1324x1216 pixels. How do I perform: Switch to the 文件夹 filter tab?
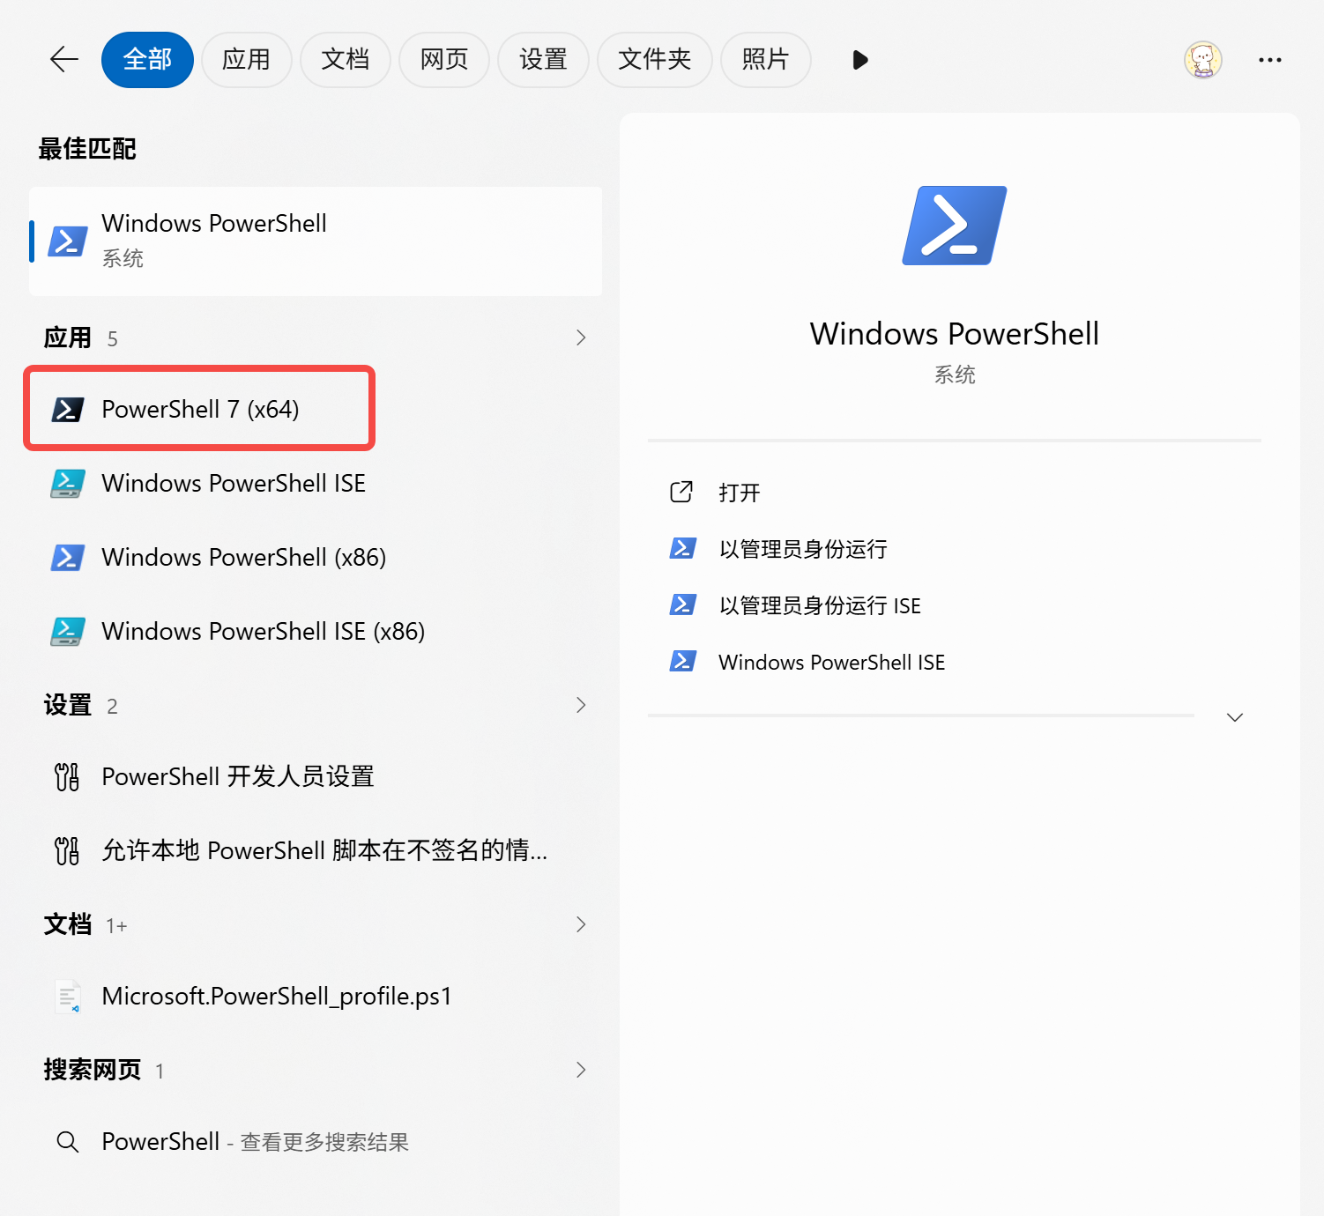[x=654, y=60]
